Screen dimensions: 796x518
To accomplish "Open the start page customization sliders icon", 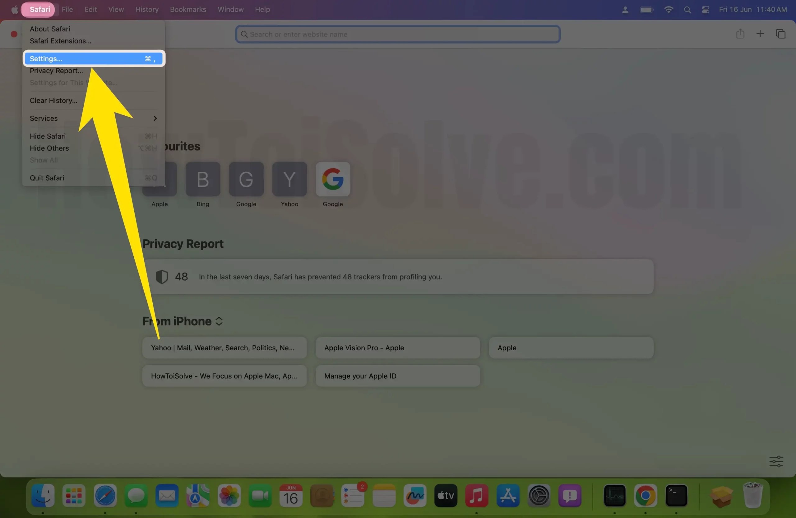I will click(x=777, y=461).
